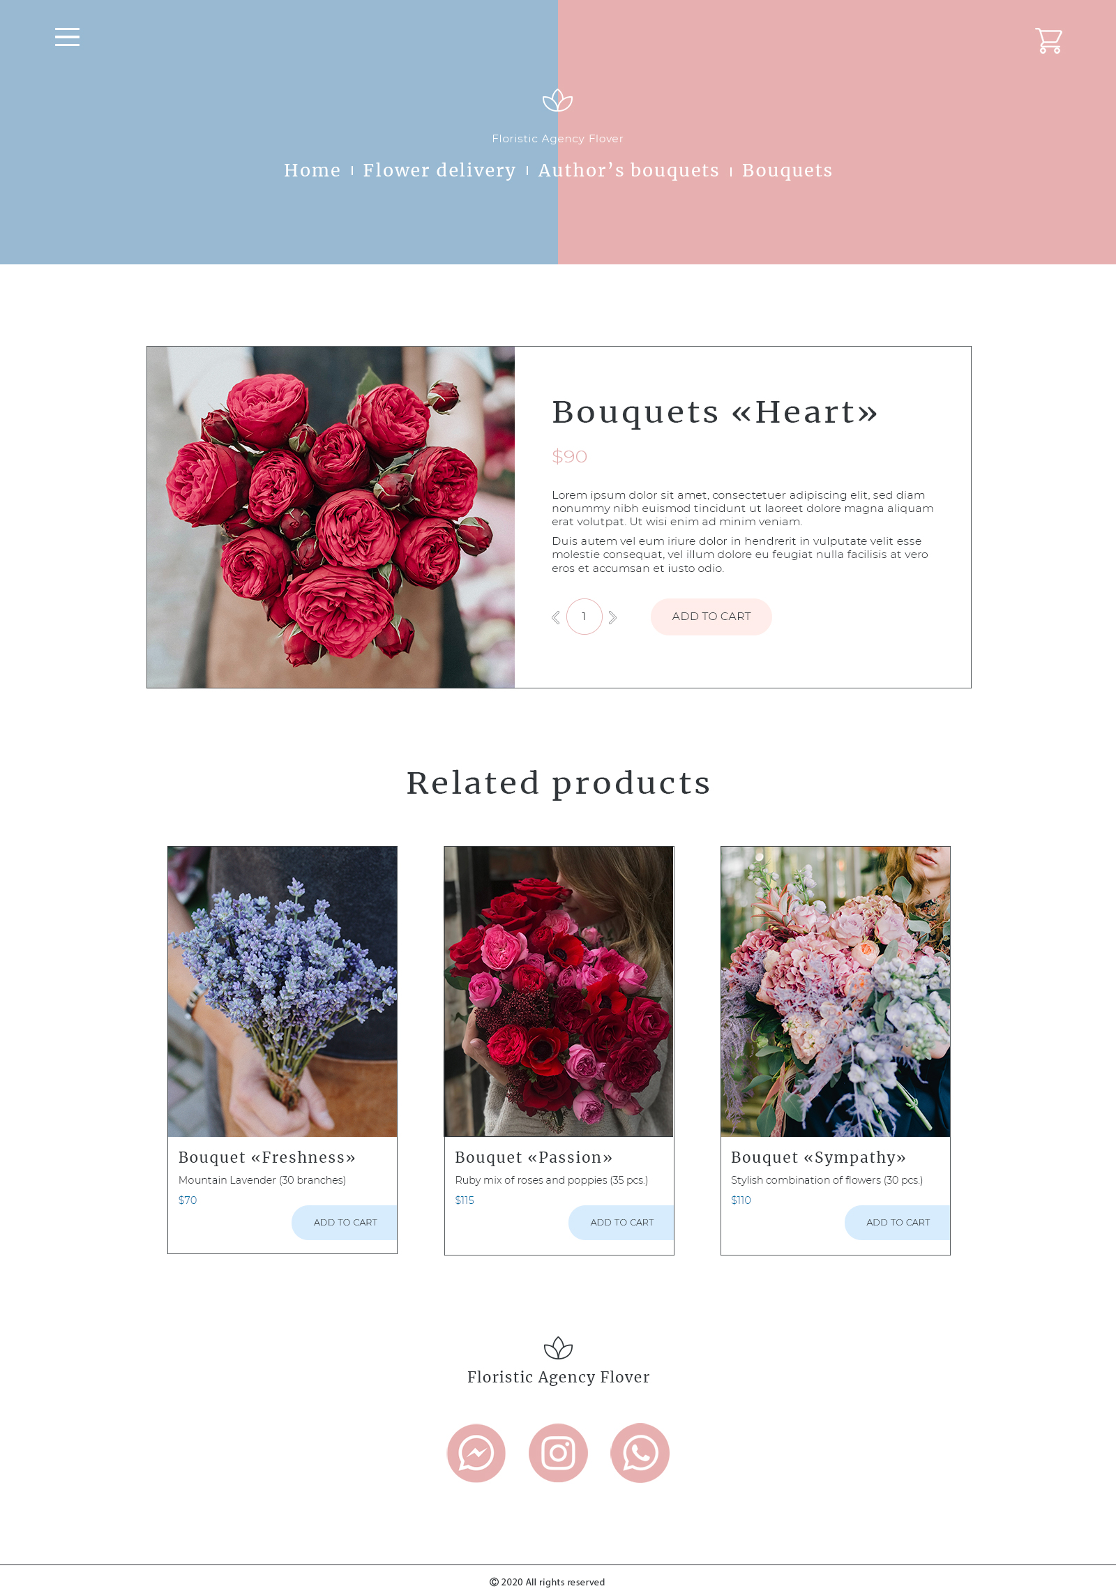Screen dimensions: 1116x1591
Task: Click the lotus logo in header
Action: [558, 100]
